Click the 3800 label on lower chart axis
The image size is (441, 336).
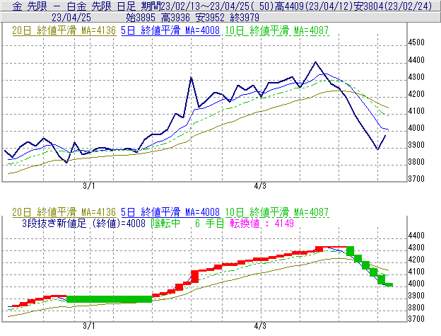[416, 307]
